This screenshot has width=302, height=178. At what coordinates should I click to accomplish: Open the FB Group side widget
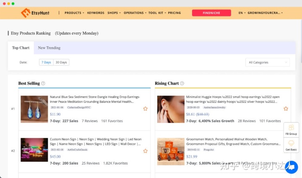pyautogui.click(x=291, y=130)
